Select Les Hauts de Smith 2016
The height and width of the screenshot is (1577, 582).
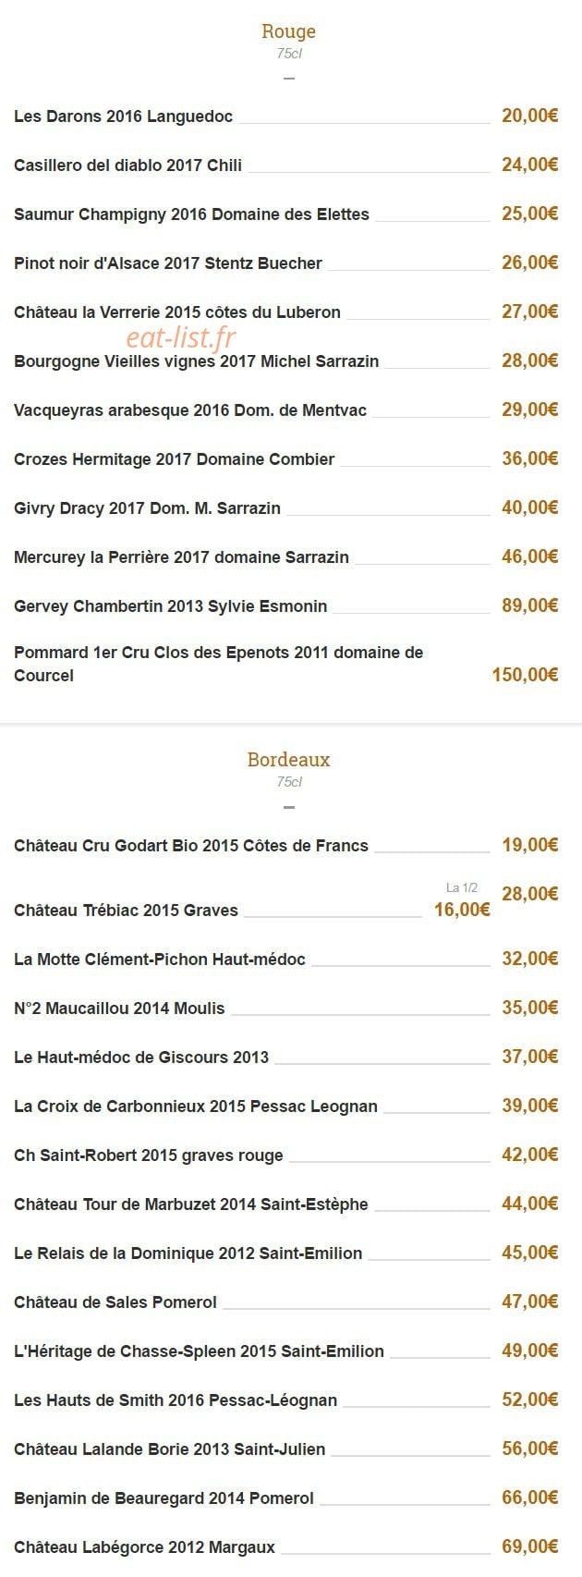(176, 1400)
